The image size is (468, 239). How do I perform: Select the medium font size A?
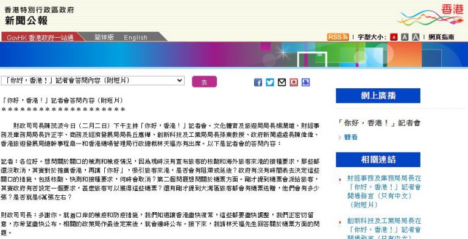405,37
